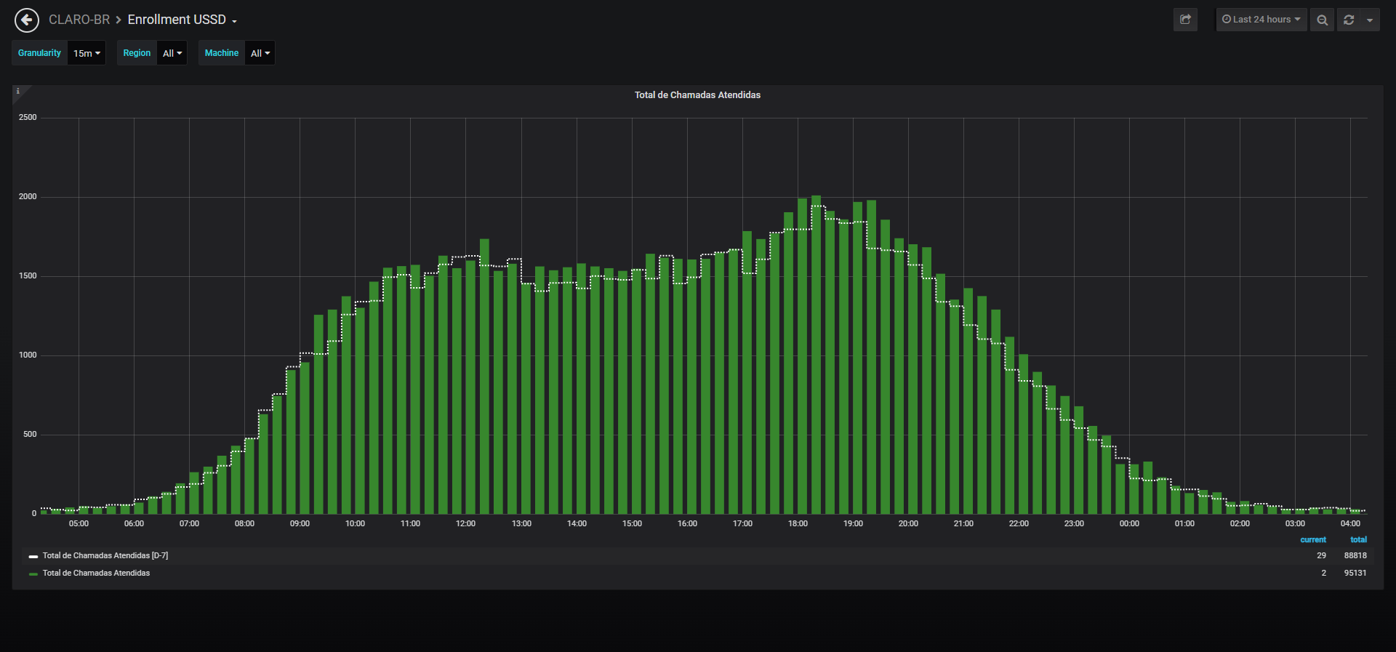The width and height of the screenshot is (1396, 652).
Task: Click the 00:00 x-axis time label
Action: [x=1129, y=523]
